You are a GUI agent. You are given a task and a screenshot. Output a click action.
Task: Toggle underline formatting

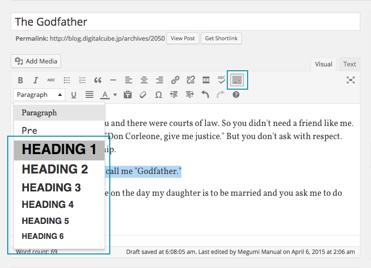click(74, 95)
